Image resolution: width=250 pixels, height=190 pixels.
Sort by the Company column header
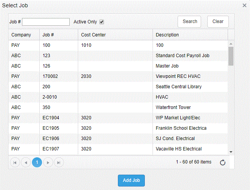click(x=24, y=35)
